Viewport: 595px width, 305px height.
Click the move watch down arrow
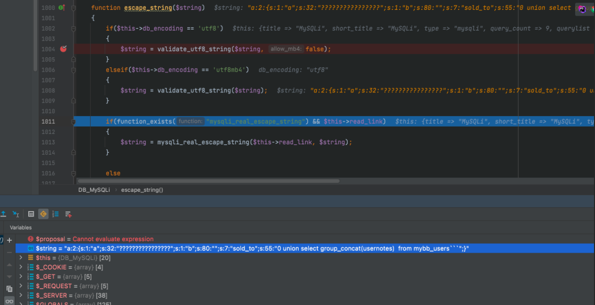(x=9, y=276)
